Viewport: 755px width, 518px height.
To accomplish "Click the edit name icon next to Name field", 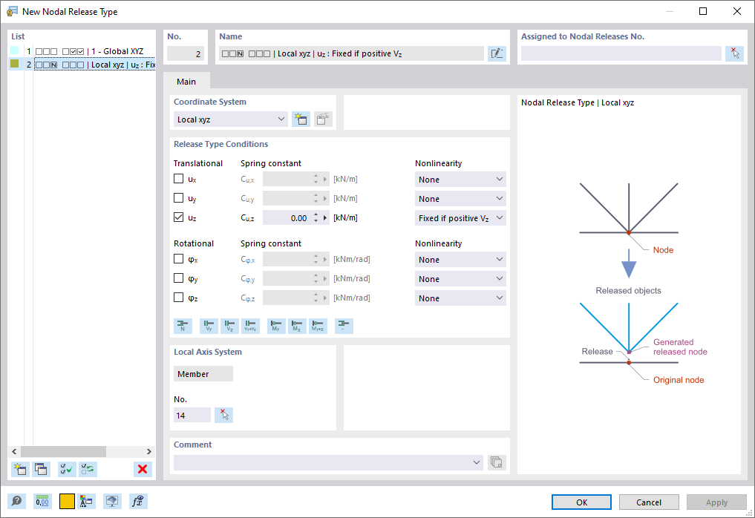I will (x=497, y=53).
